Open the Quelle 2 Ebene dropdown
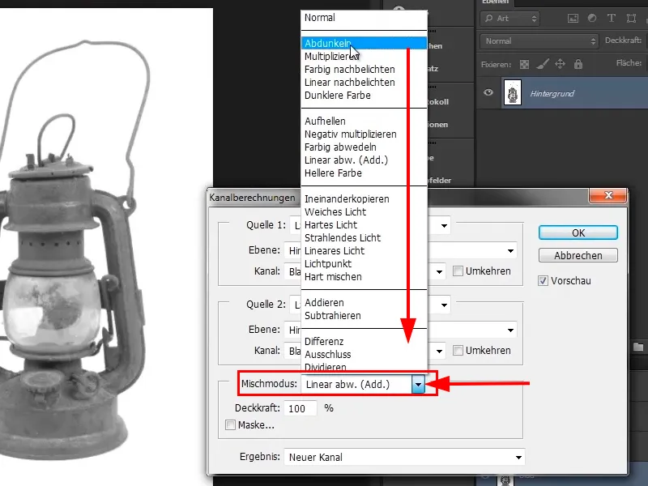 511,330
